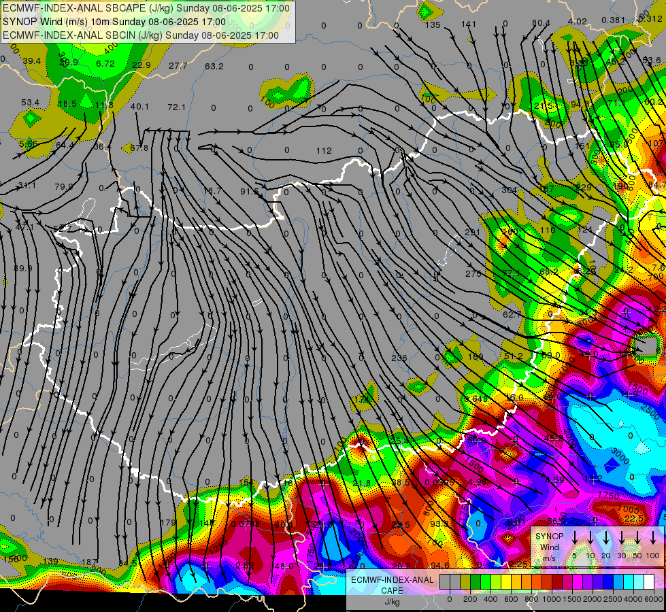Click the map value '21.8'
Viewport: 666px width, 612px height.
(361, 483)
